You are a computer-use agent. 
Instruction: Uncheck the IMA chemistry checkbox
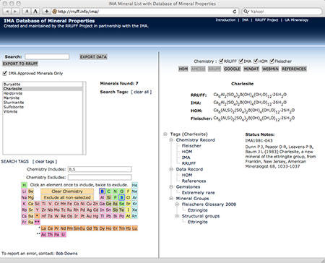click(240, 61)
